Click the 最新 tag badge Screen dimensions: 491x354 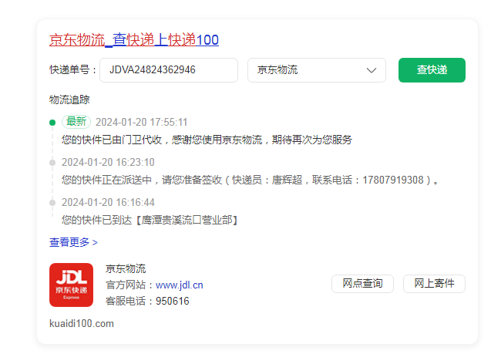(x=76, y=122)
